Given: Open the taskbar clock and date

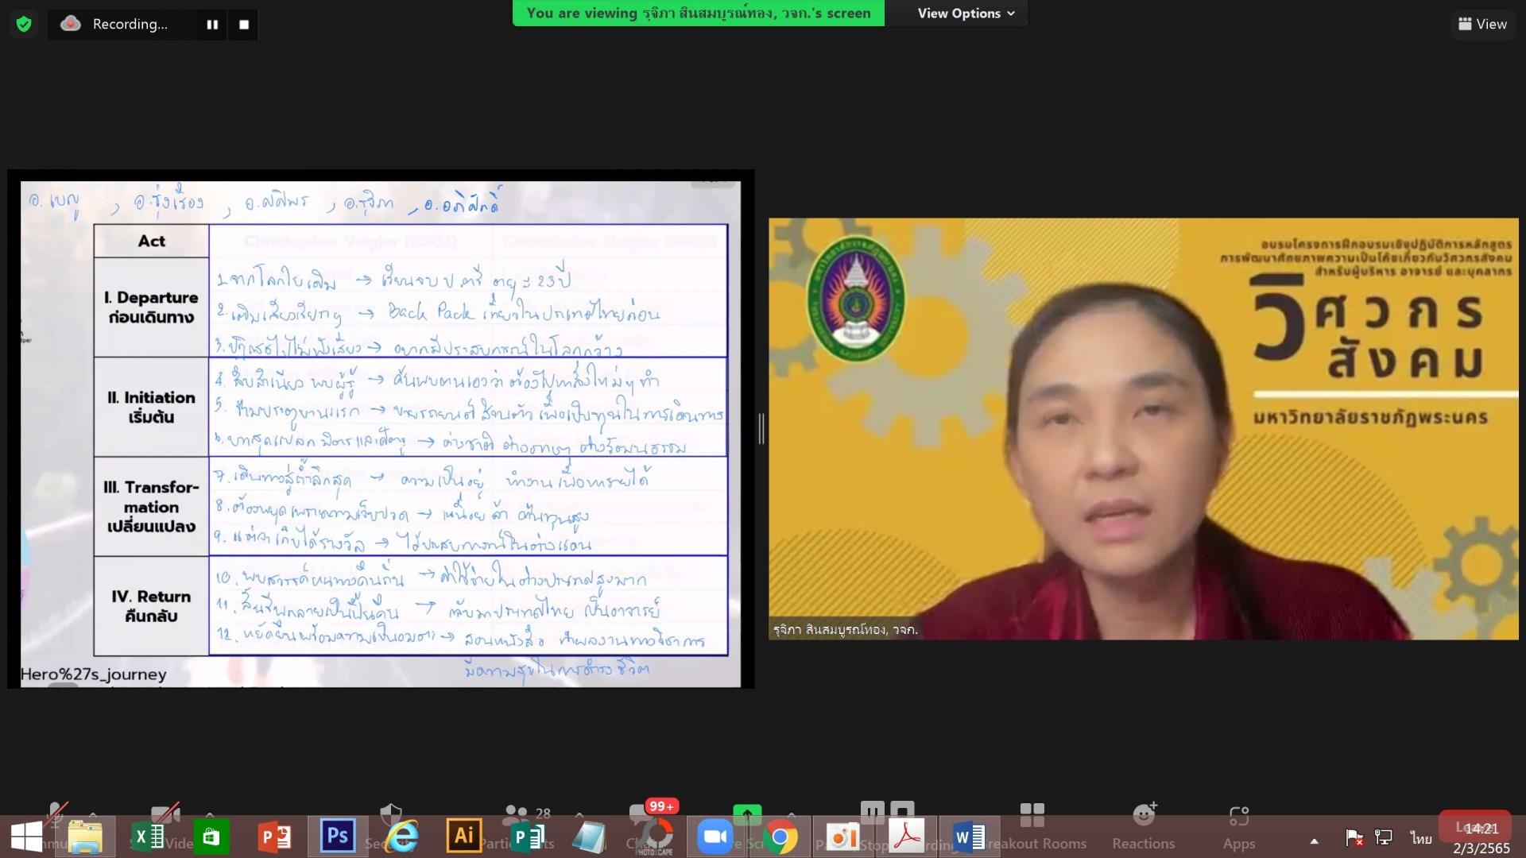Looking at the screenshot, I should pos(1481,838).
